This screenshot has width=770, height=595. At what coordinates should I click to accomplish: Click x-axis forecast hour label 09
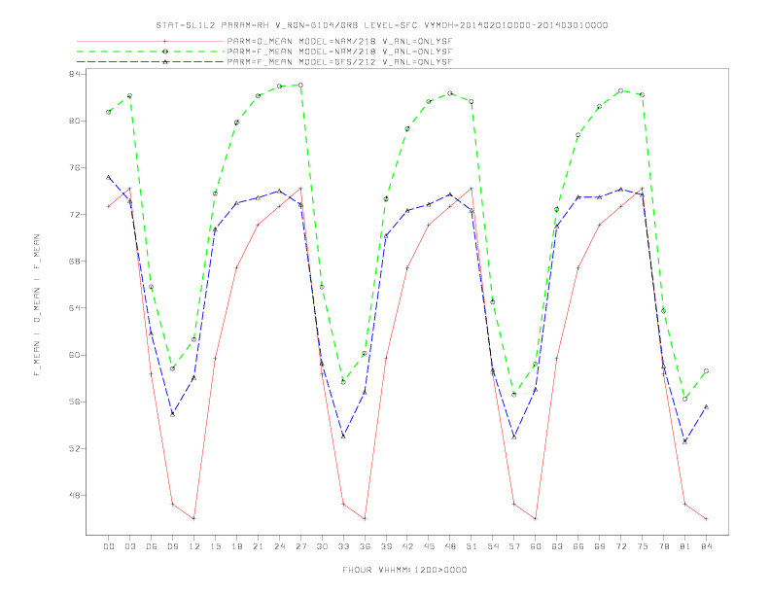coord(173,546)
